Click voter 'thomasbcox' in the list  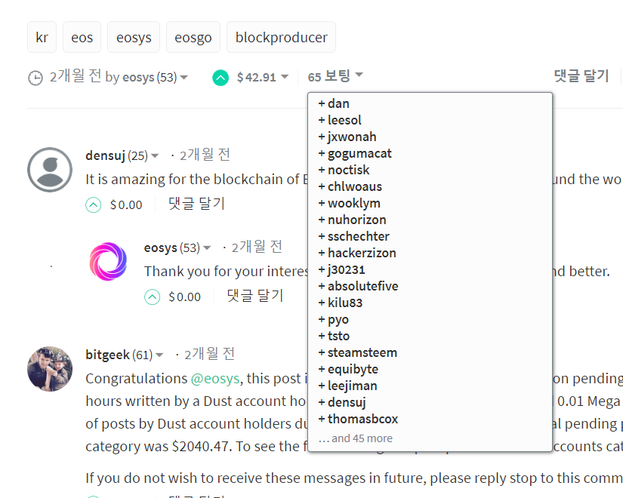pos(362,419)
